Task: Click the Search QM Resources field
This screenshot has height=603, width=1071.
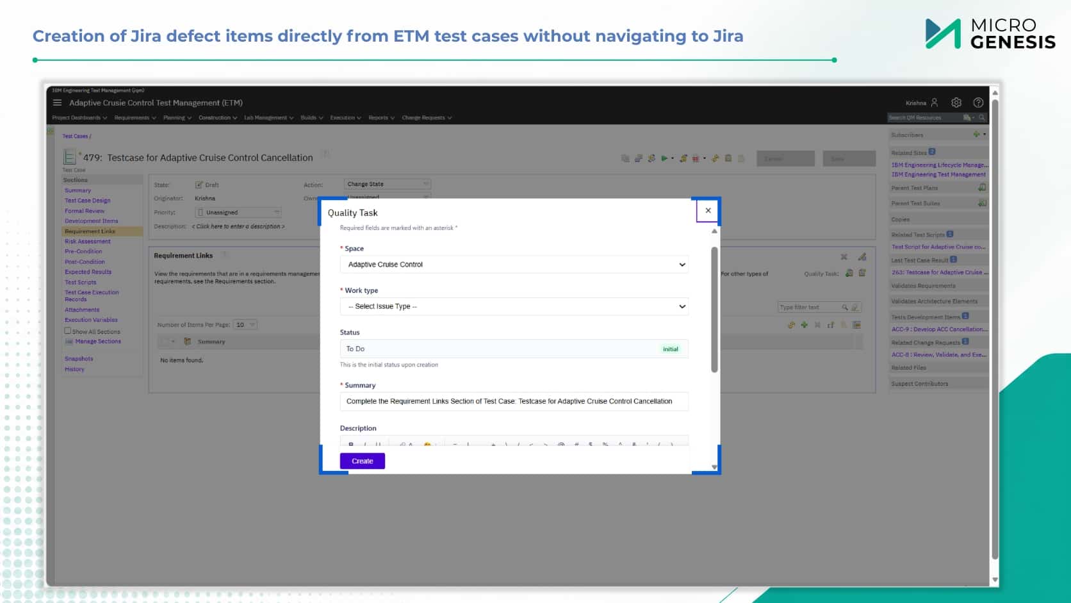Action: [x=925, y=118]
